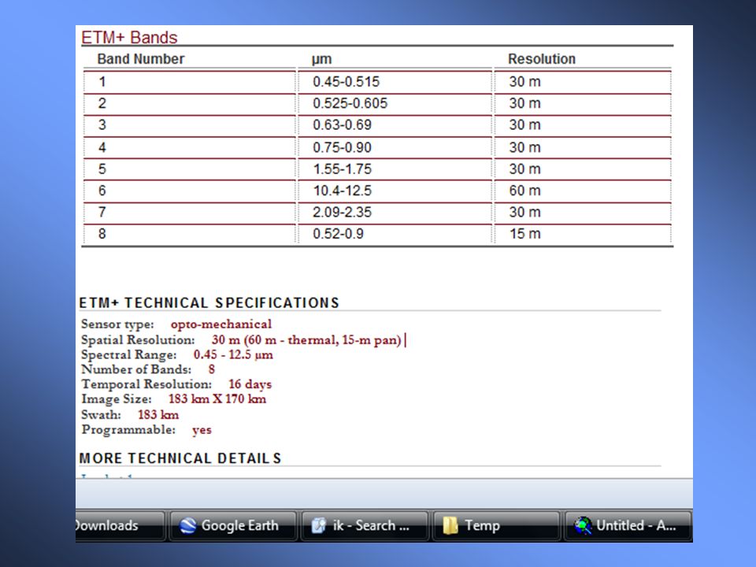The height and width of the screenshot is (567, 756).
Task: Click the ETM+ Bands heading
Action: [129, 38]
